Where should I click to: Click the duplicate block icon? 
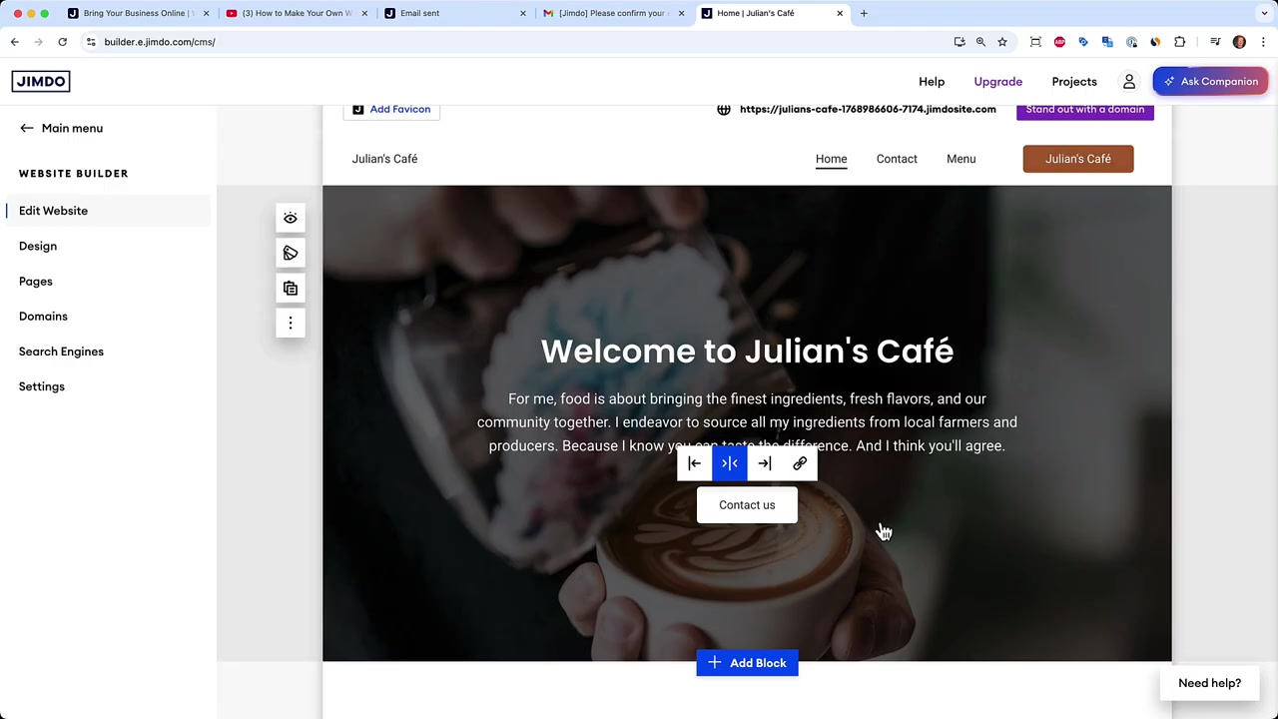point(291,289)
